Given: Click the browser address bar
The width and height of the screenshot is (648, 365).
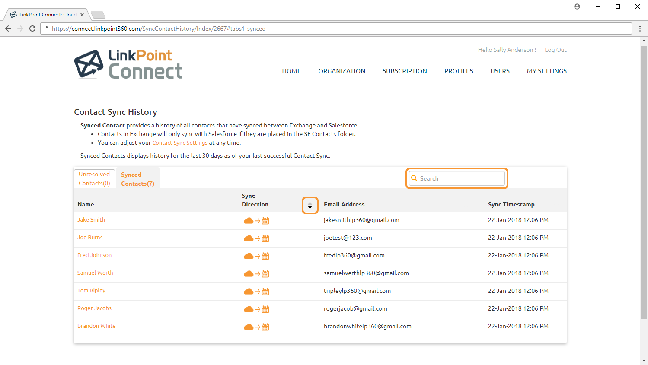Looking at the screenshot, I should pyautogui.click(x=336, y=29).
